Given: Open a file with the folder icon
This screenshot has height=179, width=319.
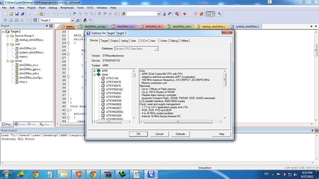Looking at the screenshot, I should [x=11, y=14].
